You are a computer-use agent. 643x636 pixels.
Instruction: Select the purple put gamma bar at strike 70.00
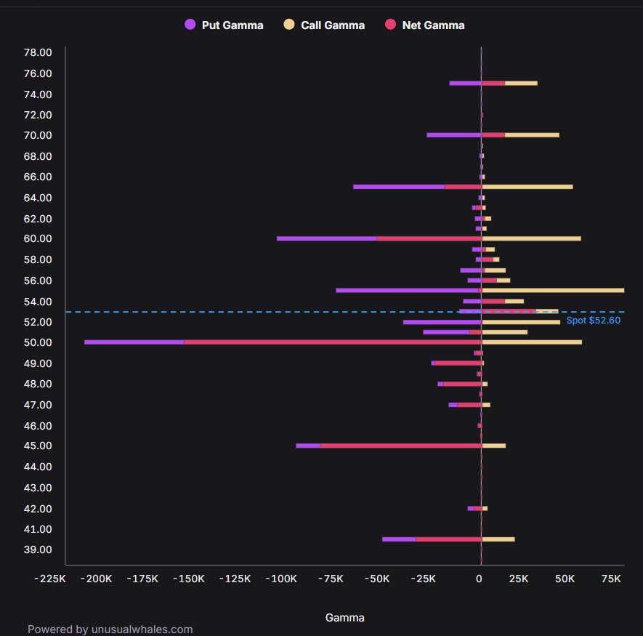[x=454, y=135]
